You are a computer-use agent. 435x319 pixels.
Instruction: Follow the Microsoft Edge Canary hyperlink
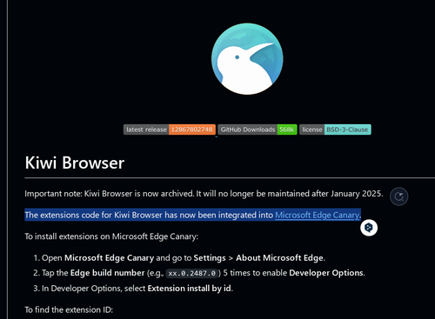tap(317, 215)
